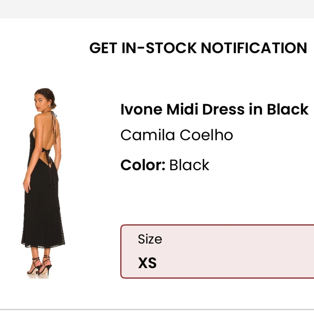
Task: Click the GET IN-STOCK NOTIFICATION heading
Action: (198, 48)
